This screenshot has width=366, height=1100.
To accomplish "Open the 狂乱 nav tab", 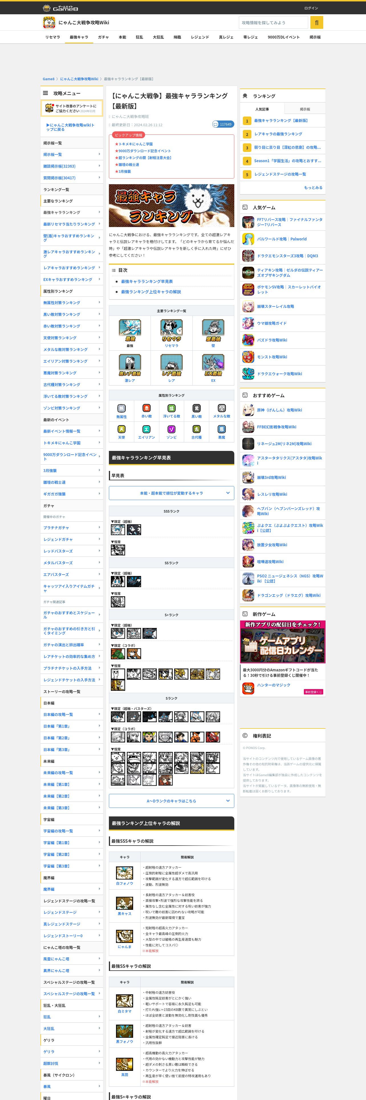I will pyautogui.click(x=139, y=37).
